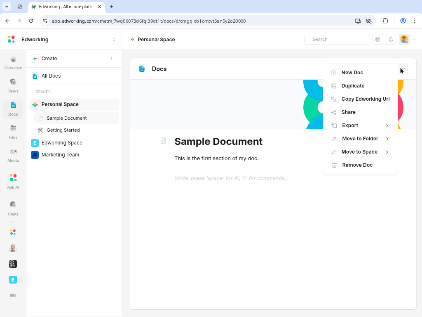Expand Move to Folder submenu
This screenshot has width=422, height=317.
click(x=360, y=139)
